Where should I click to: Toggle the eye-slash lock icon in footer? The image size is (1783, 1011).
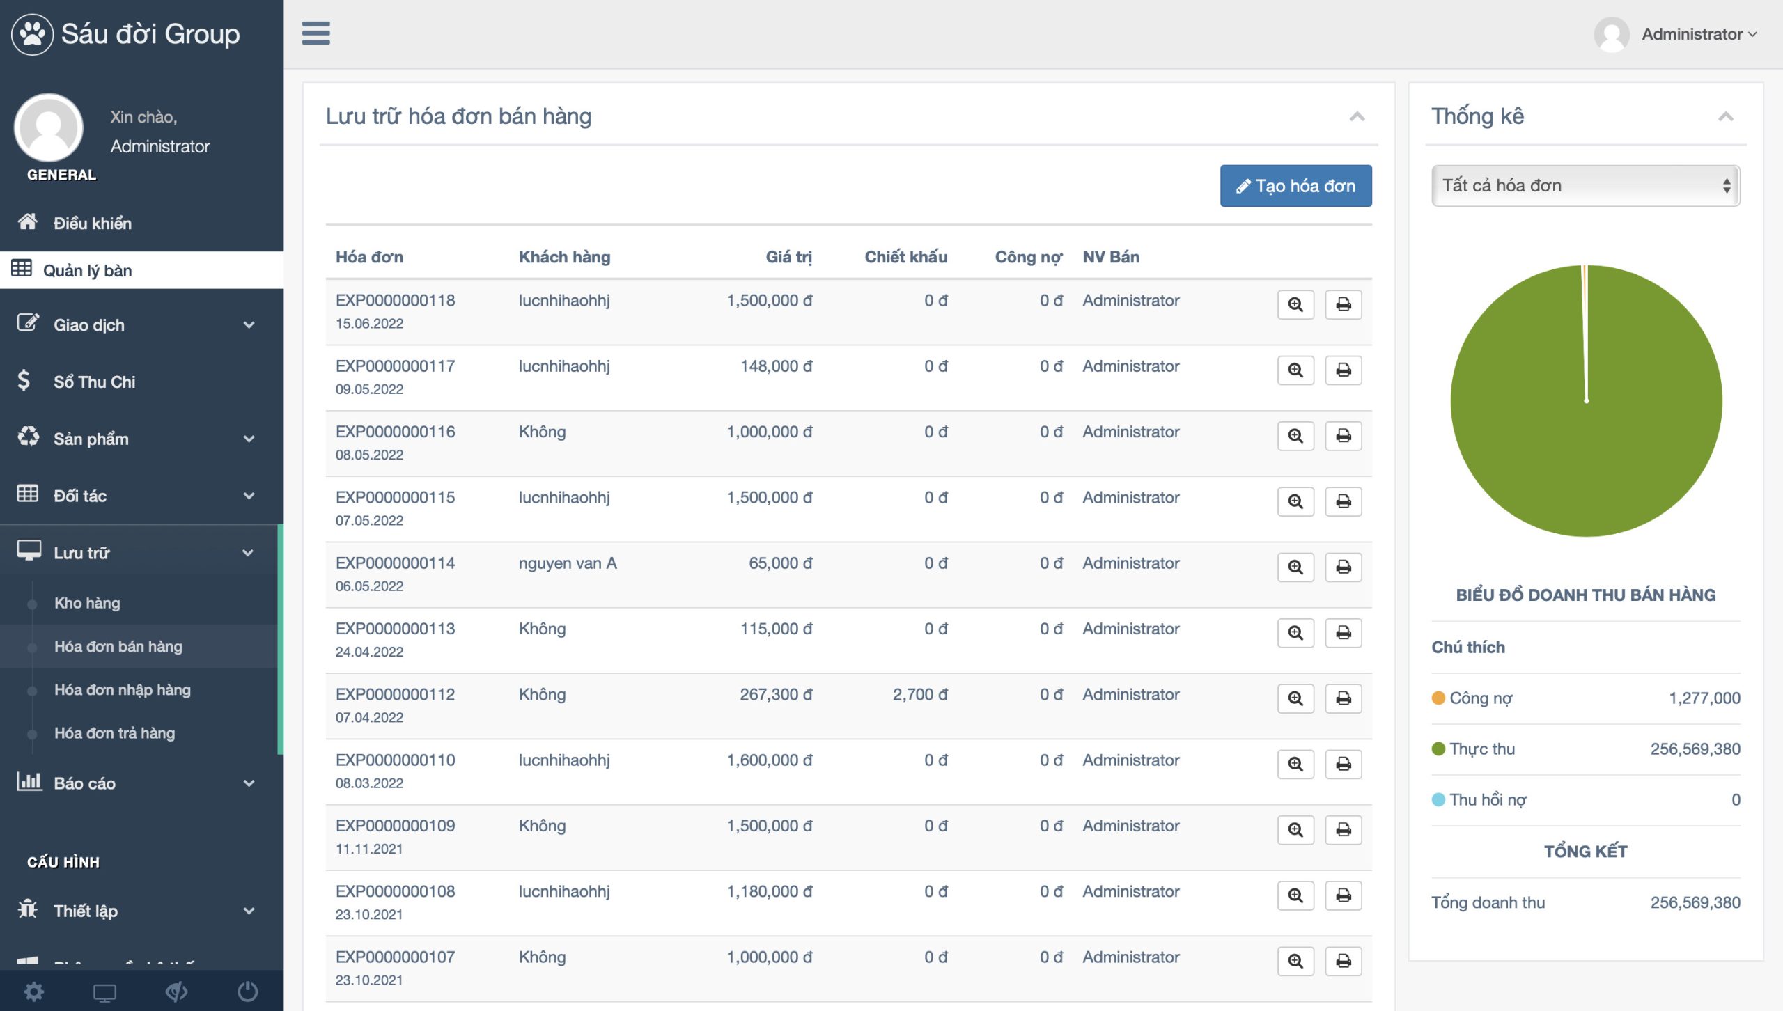point(176,992)
